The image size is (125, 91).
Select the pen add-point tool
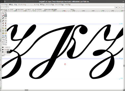[x=3, y=21]
